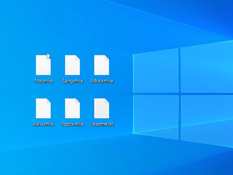
Task: Click empty desktop below the _readme.txt file
Action: [101, 146]
